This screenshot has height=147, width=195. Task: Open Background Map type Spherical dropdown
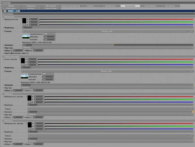click(108, 48)
